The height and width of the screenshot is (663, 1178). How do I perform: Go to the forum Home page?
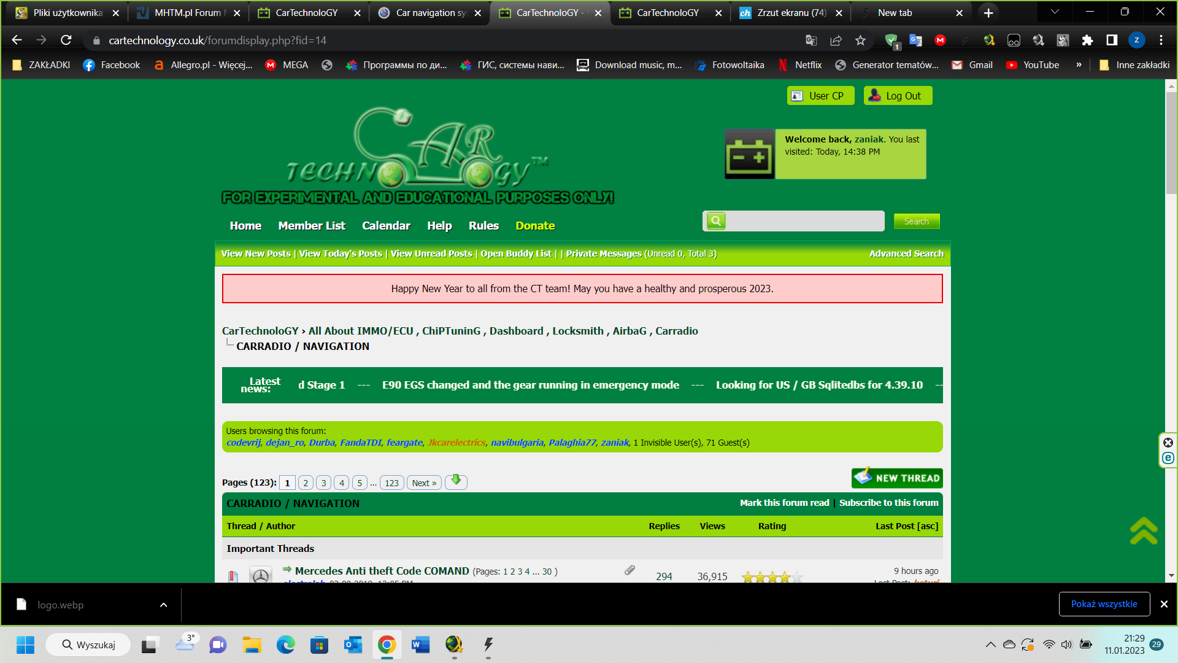pos(245,225)
